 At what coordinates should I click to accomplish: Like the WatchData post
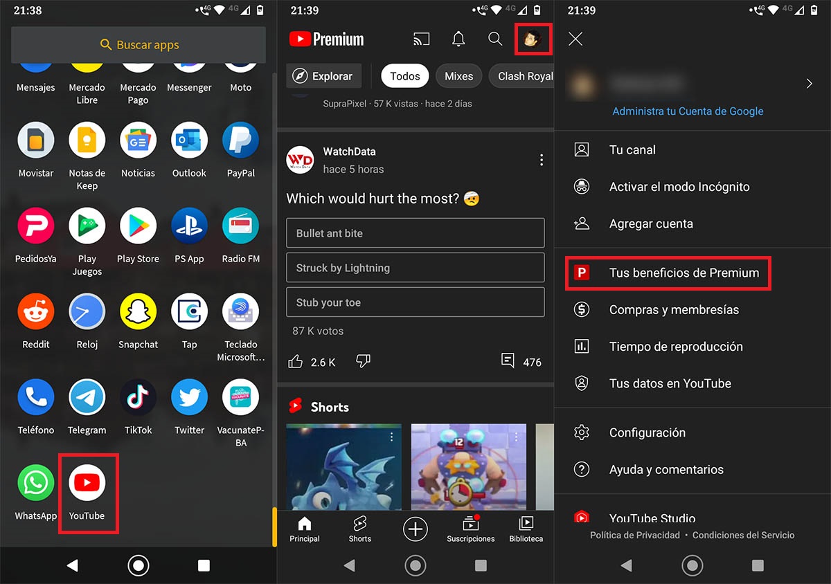click(296, 361)
